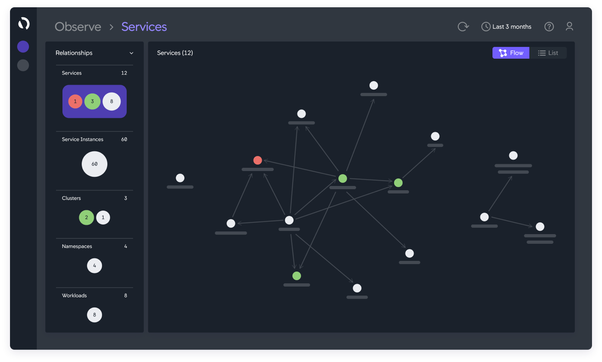Screen dimensions: 602x362
Task: Click Services in the breadcrumb
Action: 144,27
